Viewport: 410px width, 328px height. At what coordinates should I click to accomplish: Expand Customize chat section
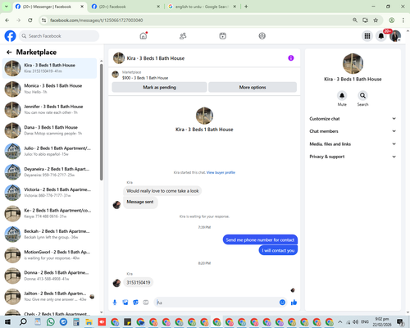[353, 119]
